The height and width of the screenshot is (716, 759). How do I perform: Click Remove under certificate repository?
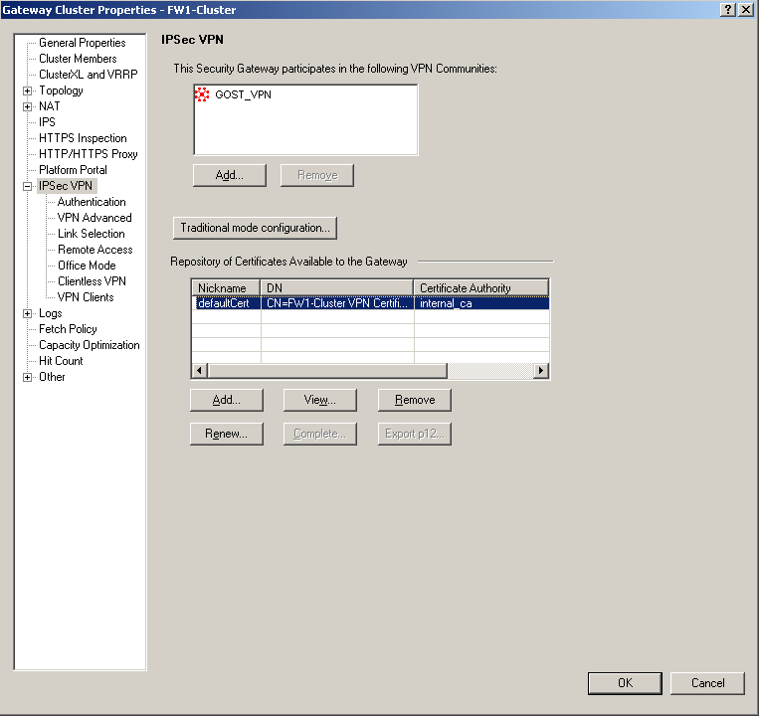tap(415, 400)
